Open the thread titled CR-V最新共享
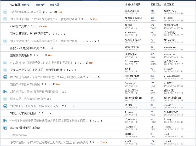The height and width of the screenshot is (146, 196). point(19,27)
